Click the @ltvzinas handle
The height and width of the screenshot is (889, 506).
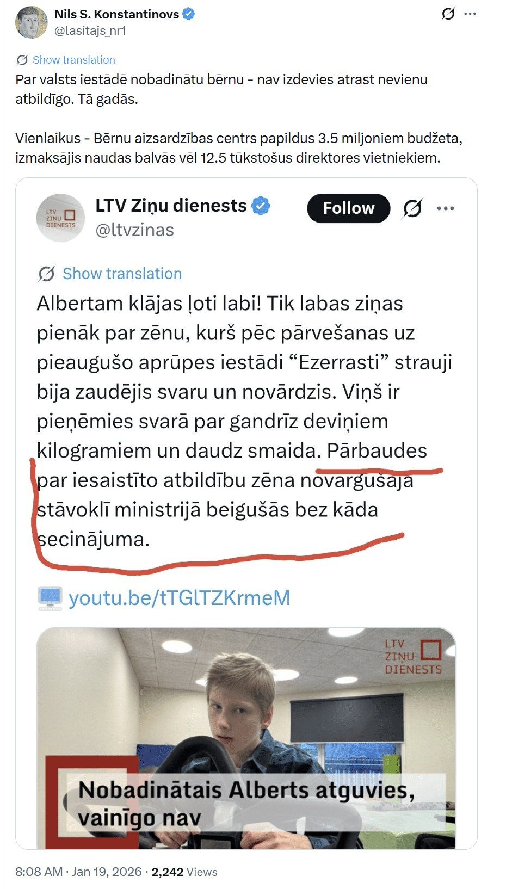(x=135, y=230)
